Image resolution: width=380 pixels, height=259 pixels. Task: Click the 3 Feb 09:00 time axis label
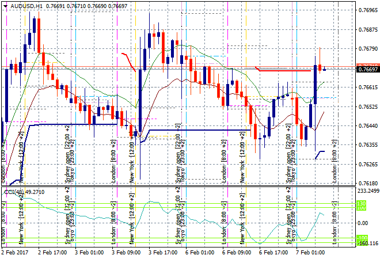pyautogui.click(x=126, y=252)
